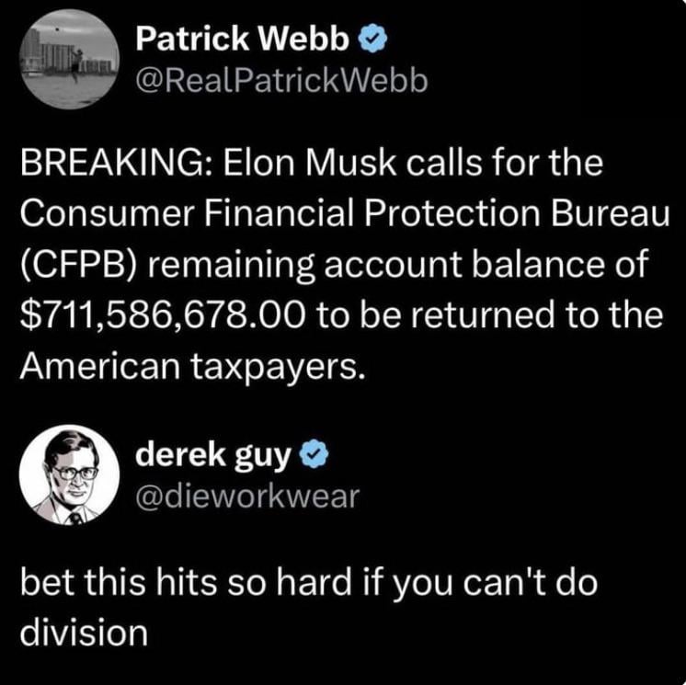Click Consumer Financial Protection Bureau text
Viewport: 686px width, 685px height.
click(345, 214)
